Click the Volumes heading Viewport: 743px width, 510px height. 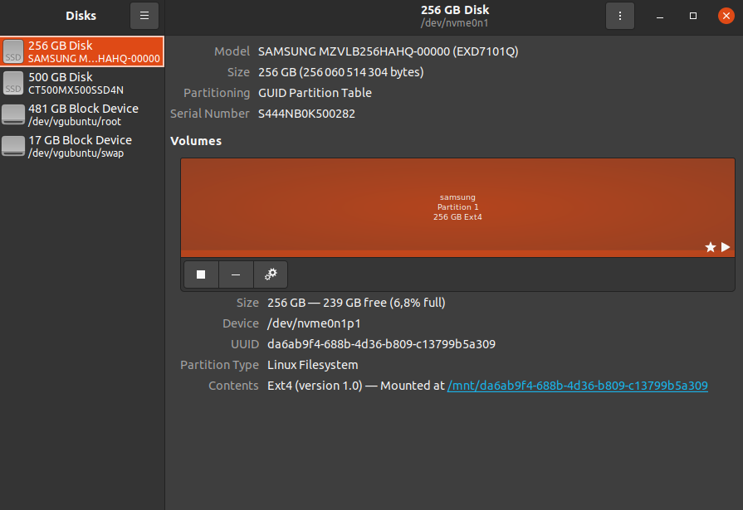coord(196,141)
